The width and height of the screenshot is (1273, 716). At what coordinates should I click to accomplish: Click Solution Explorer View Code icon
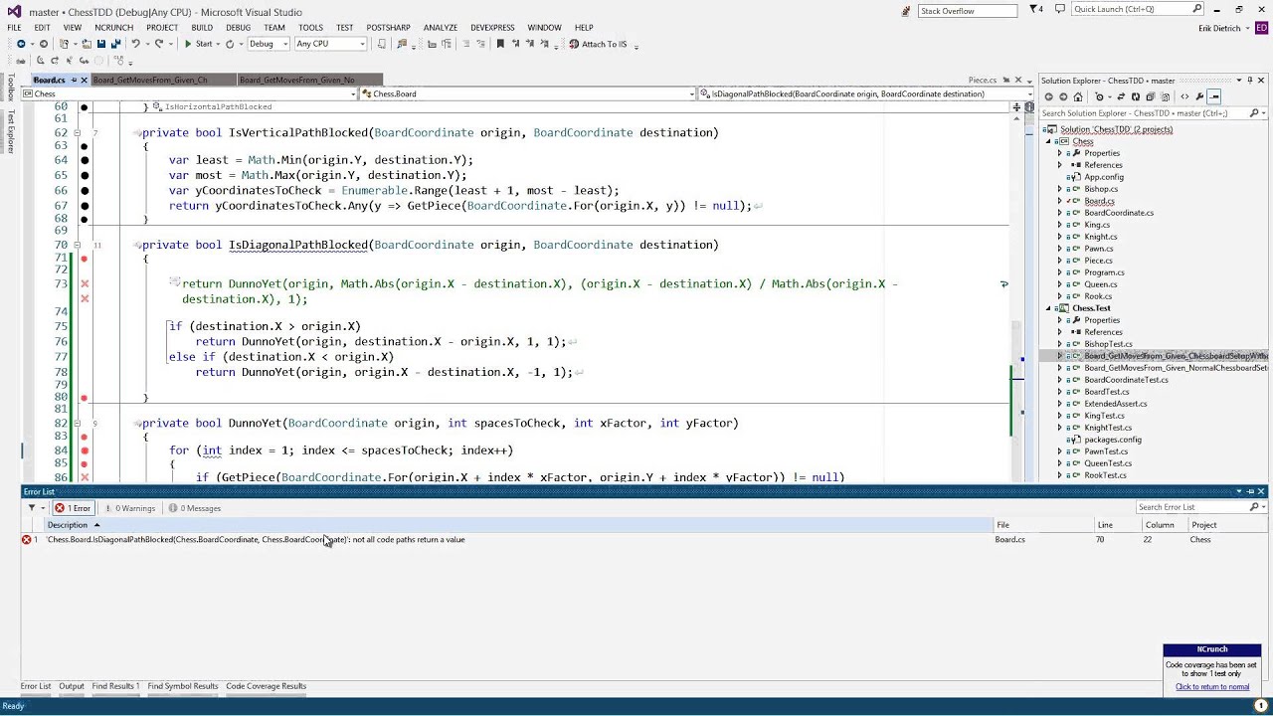point(1184,96)
